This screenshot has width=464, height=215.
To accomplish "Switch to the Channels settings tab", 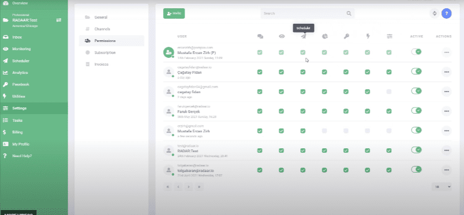I will [x=111, y=29].
